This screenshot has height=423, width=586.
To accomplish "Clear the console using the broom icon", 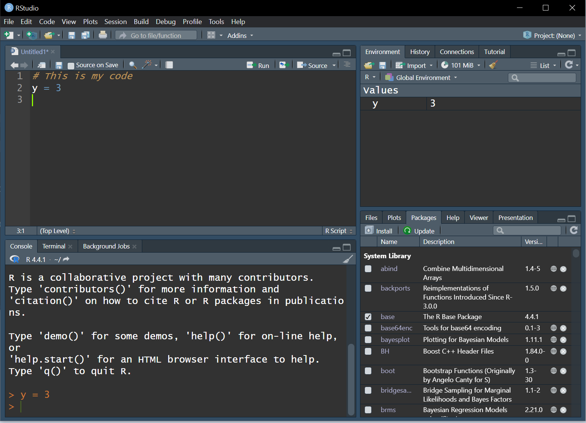I will [x=348, y=259].
